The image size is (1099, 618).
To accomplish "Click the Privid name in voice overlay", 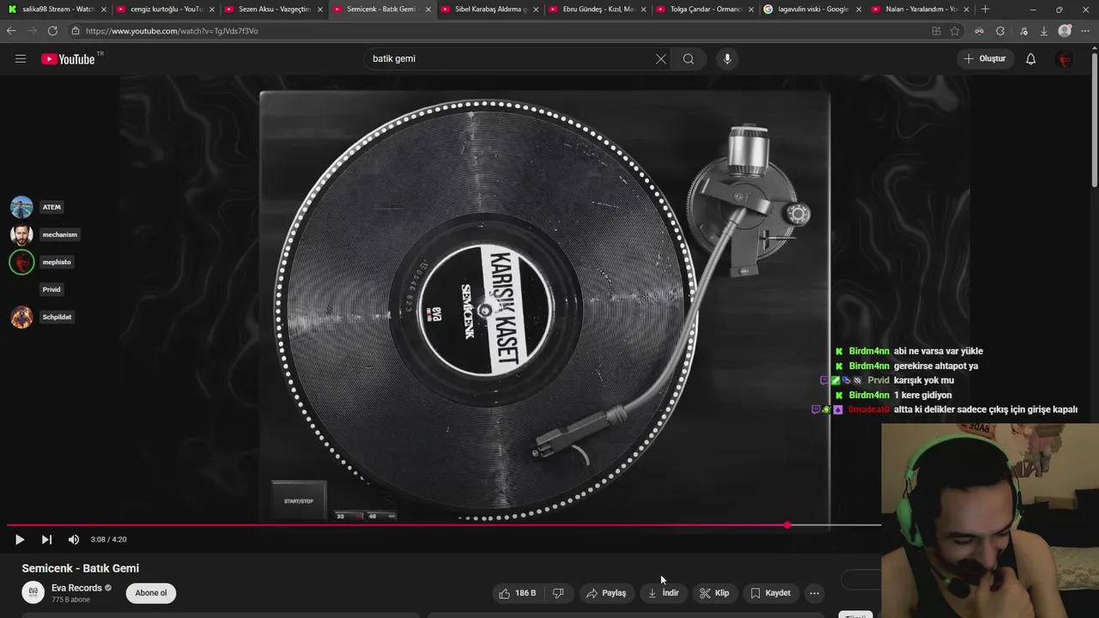I will 52,289.
